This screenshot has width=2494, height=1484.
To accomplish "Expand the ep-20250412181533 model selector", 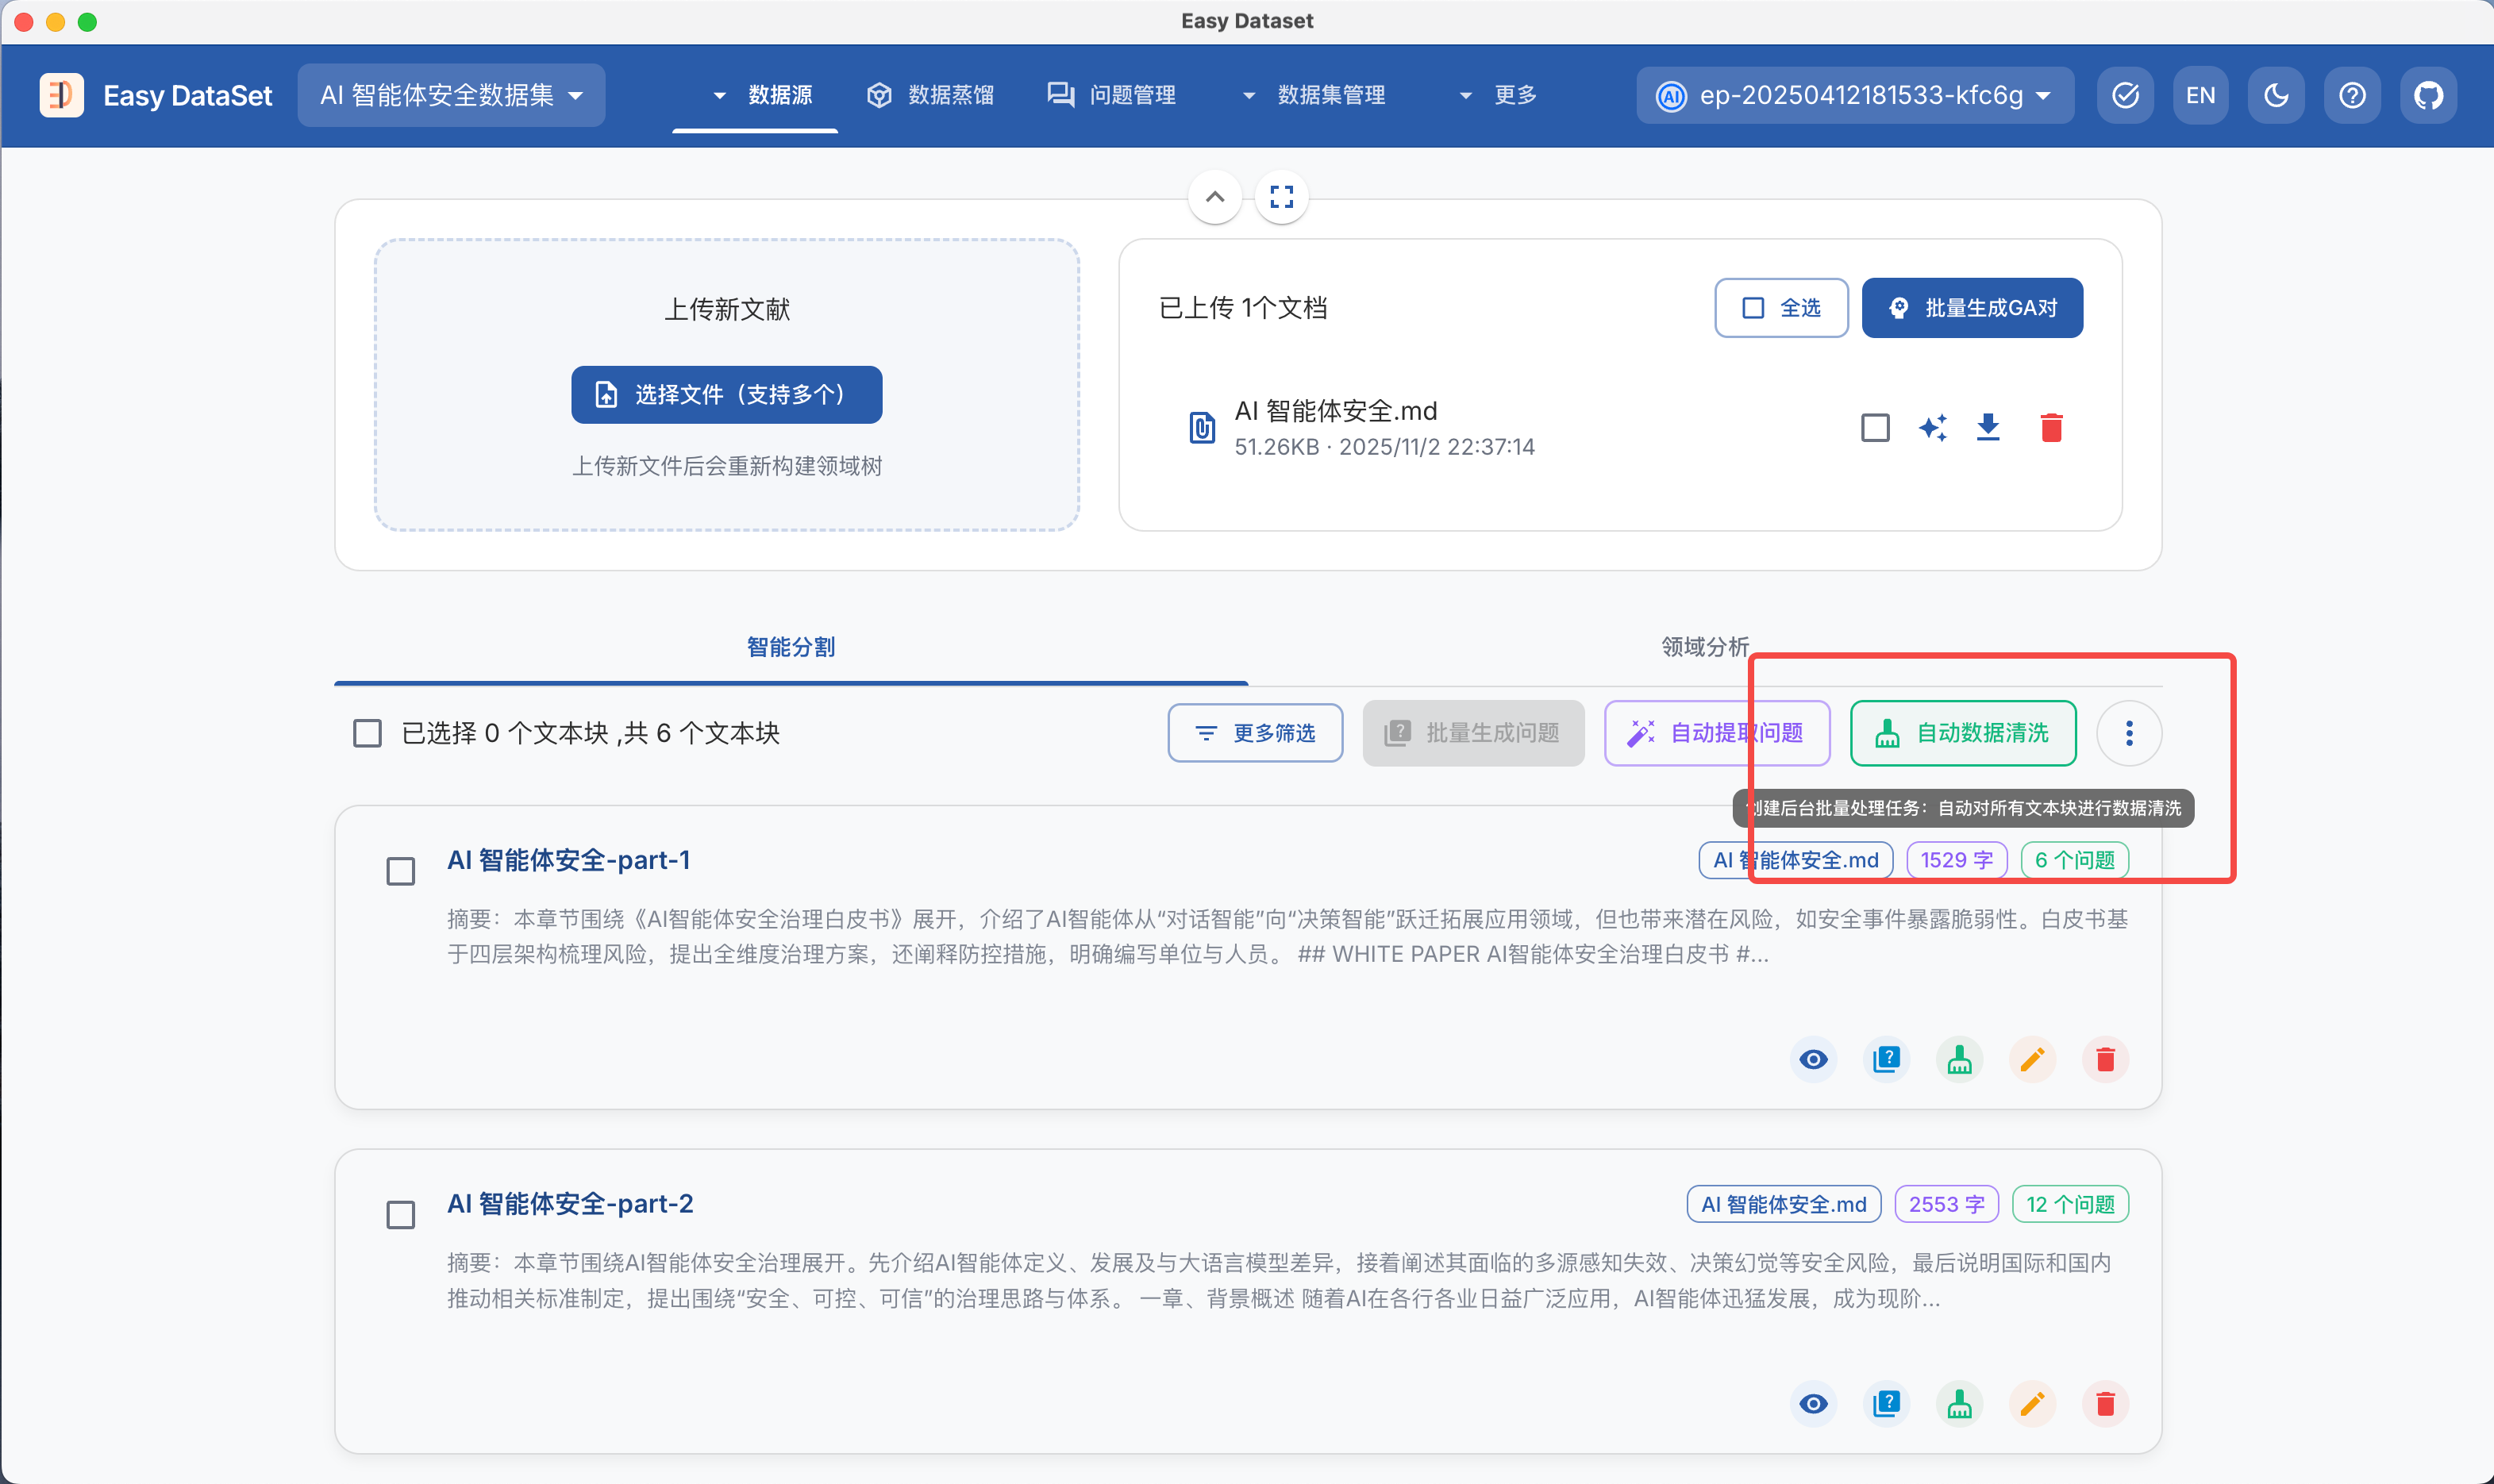I will pyautogui.click(x=1855, y=96).
